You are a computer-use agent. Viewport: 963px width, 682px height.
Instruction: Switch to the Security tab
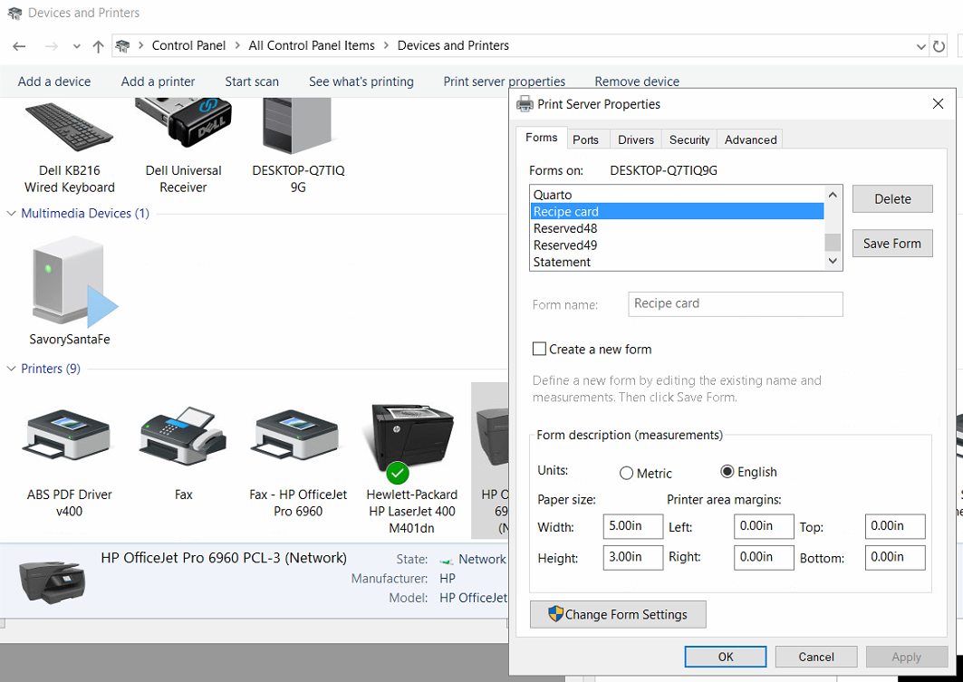point(689,139)
